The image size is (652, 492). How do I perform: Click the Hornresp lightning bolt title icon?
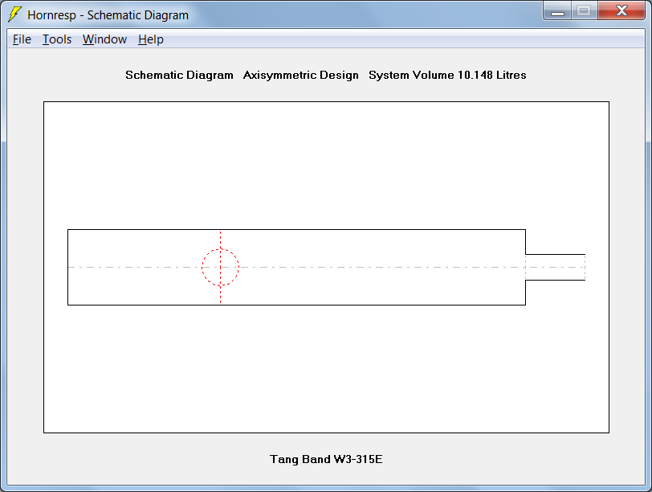14,14
